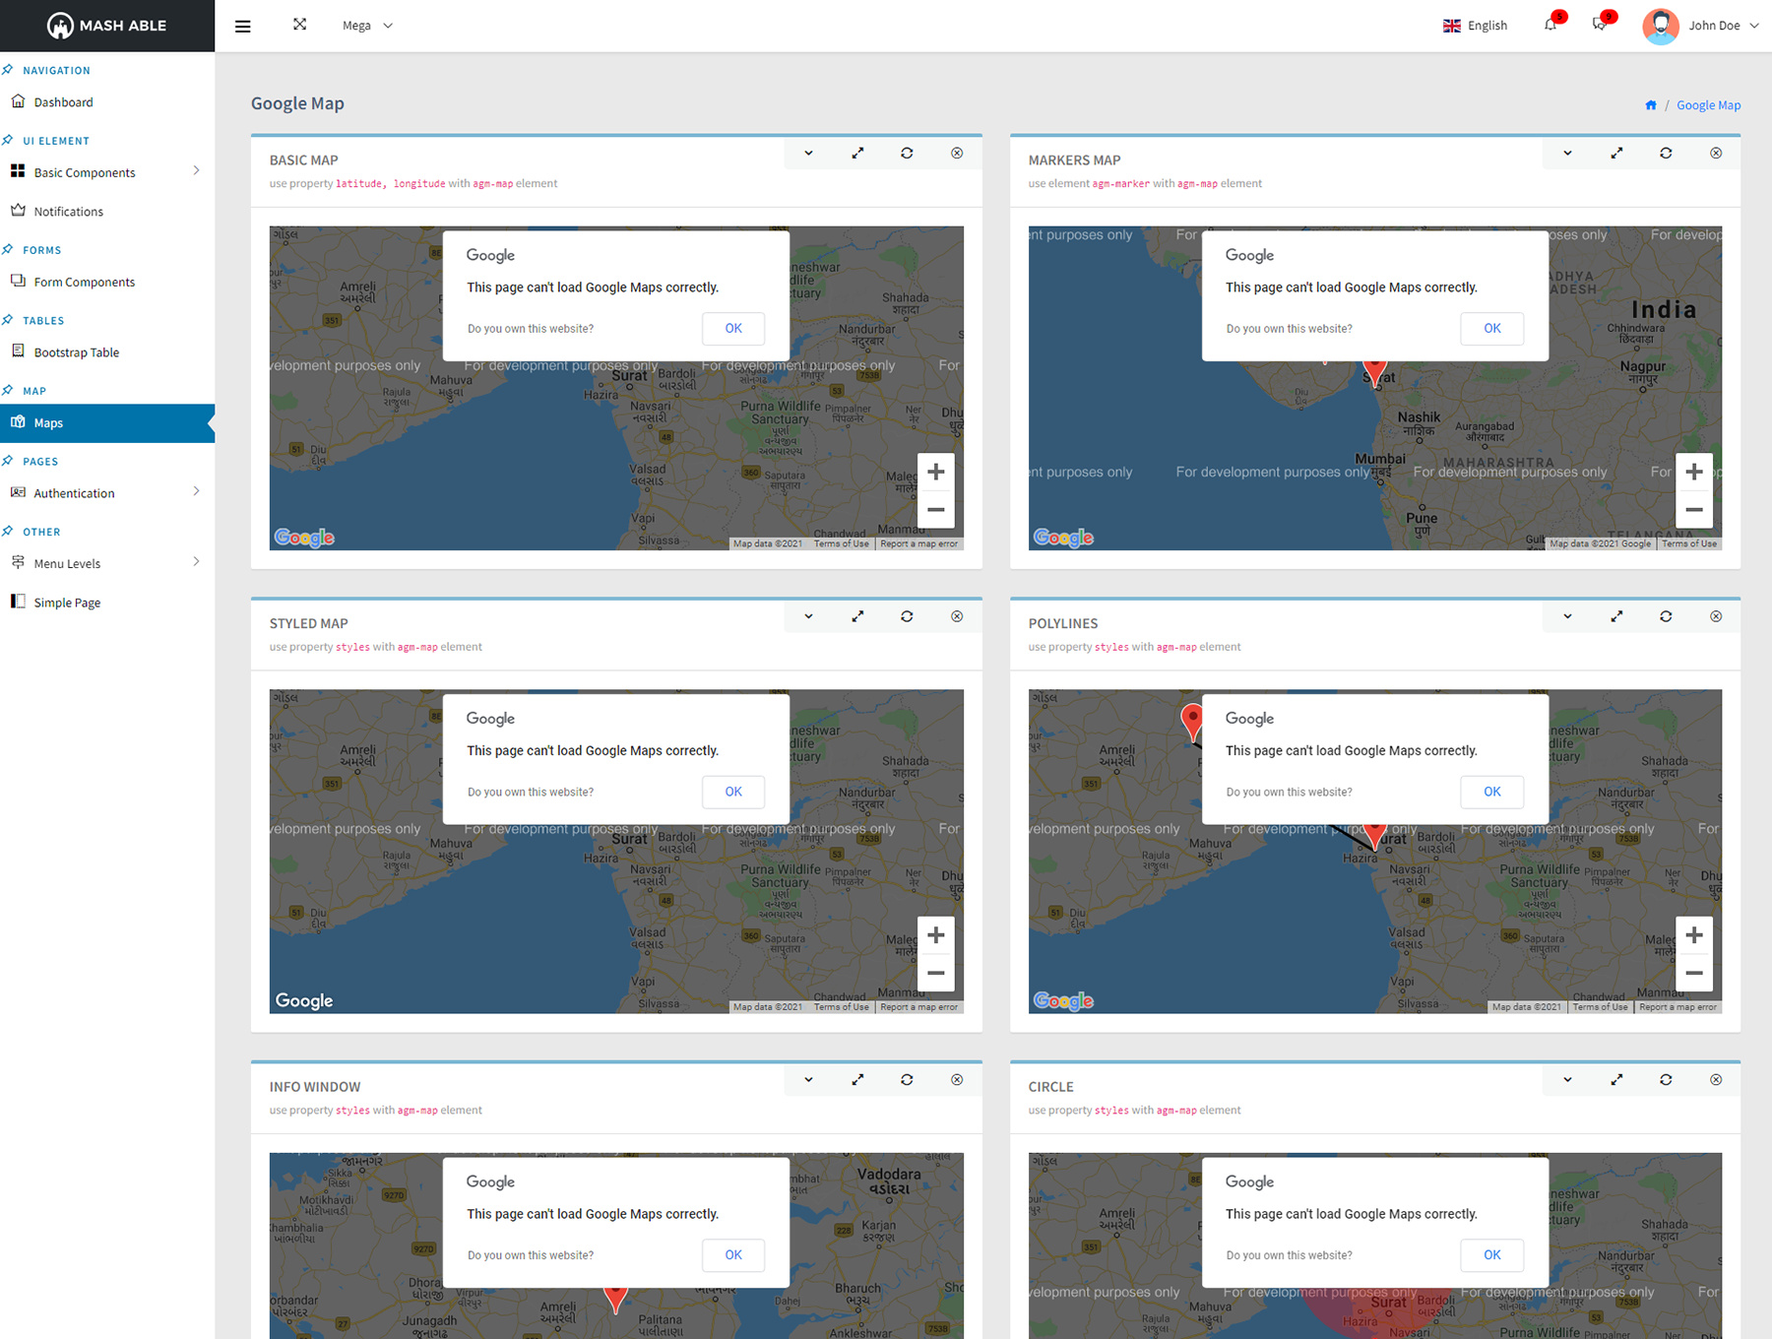1772x1339 pixels.
Task: Select English language switcher
Action: pyautogui.click(x=1475, y=26)
